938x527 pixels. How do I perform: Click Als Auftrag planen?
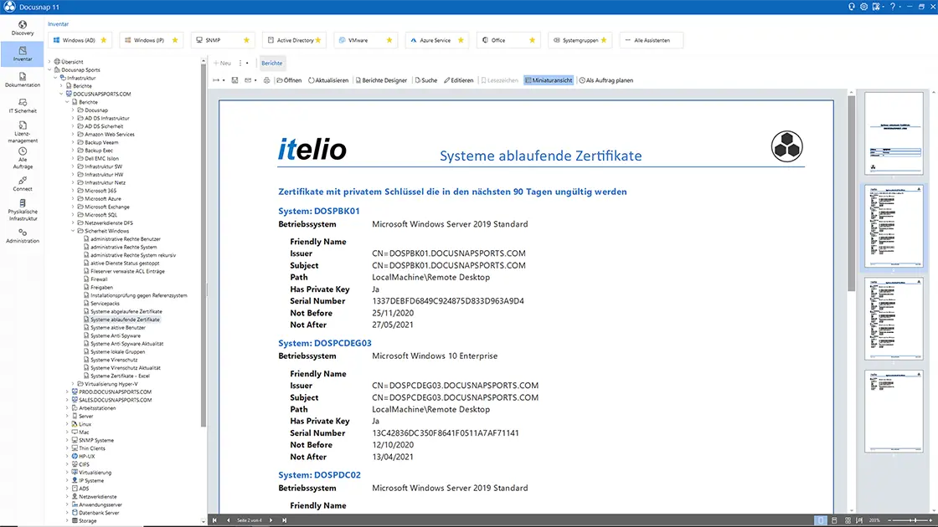(x=606, y=80)
